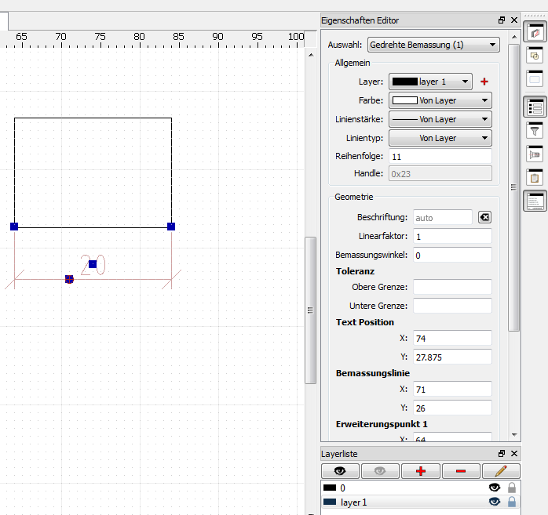Toggle visibility of layer 0
The image size is (548, 515).
tap(495, 488)
